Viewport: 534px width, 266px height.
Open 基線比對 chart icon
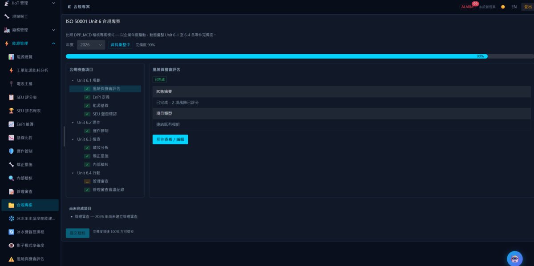(x=11, y=138)
